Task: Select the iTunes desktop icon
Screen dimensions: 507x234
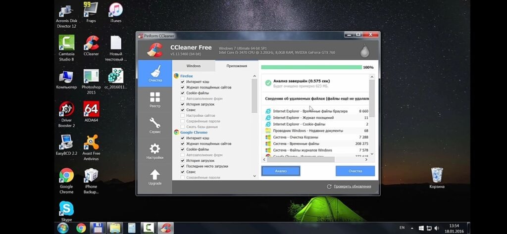Action: (116, 13)
